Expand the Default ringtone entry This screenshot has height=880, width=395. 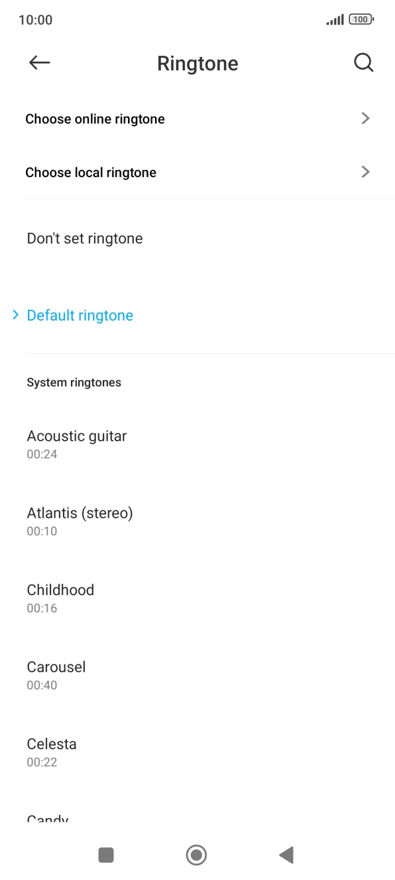pyautogui.click(x=80, y=315)
